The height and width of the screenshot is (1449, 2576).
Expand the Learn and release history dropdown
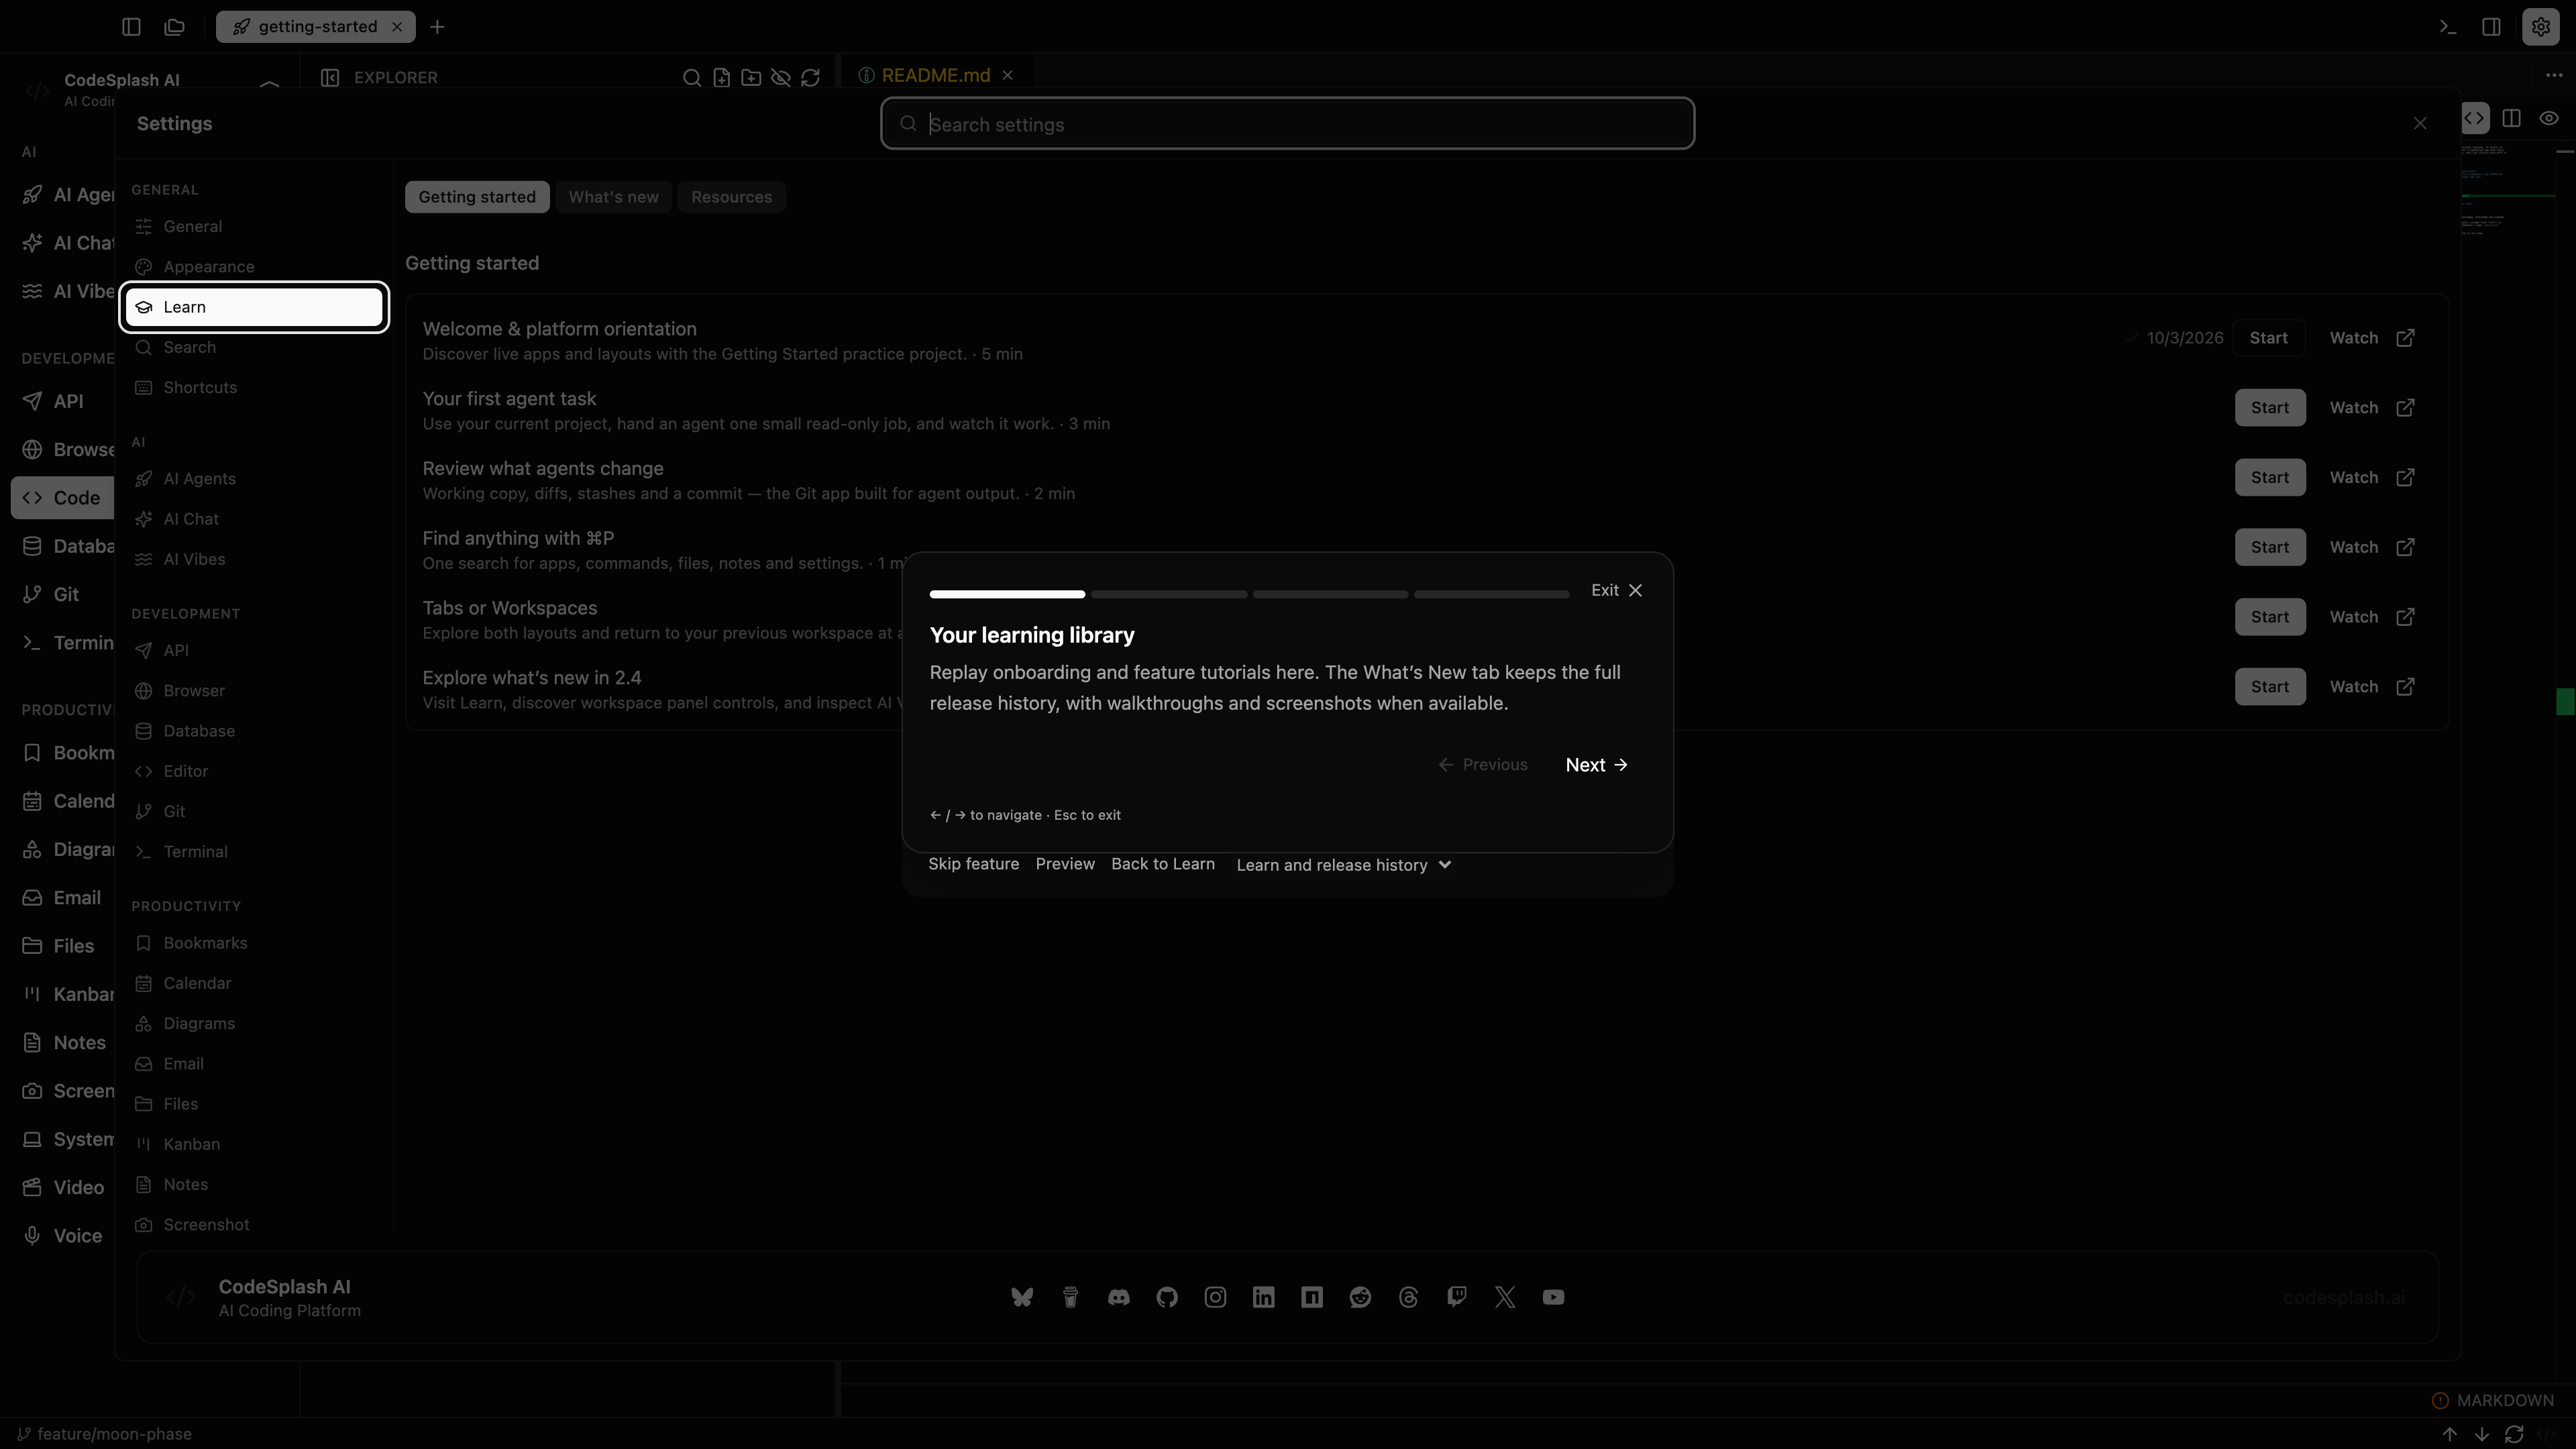click(x=1343, y=865)
